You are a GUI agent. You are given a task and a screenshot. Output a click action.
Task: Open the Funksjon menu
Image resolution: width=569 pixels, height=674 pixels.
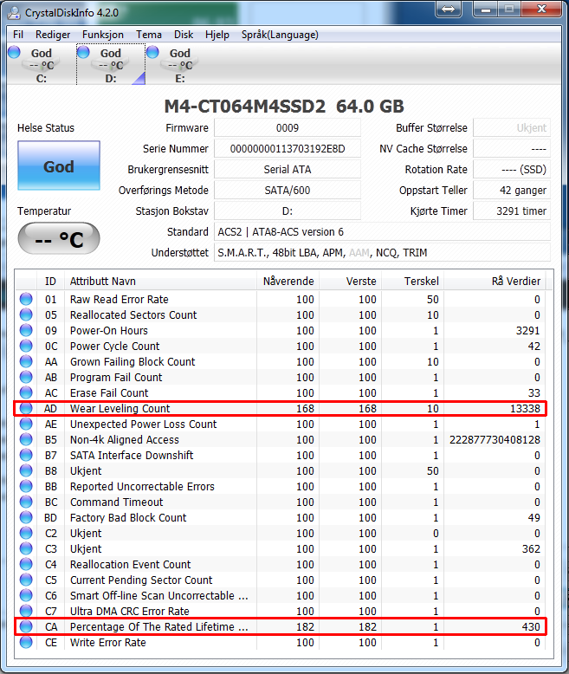pyautogui.click(x=103, y=35)
